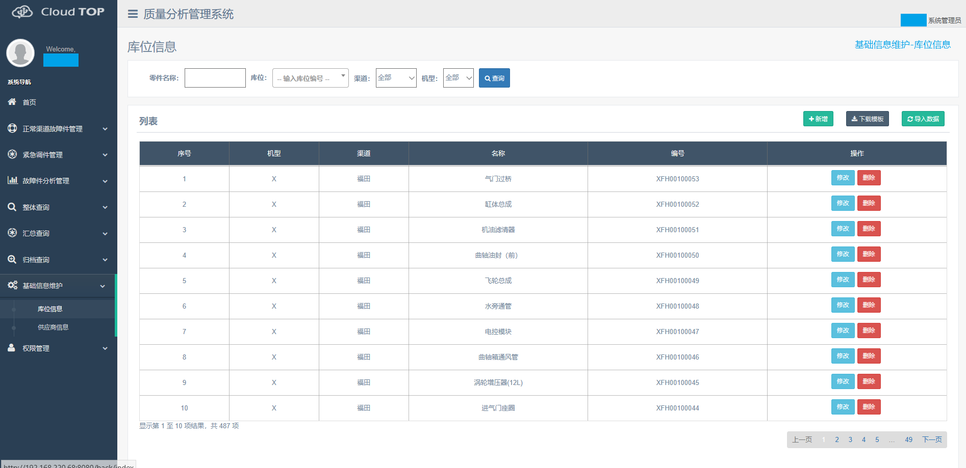Screen dimensions: 966x468
Task: Go to page 5 in pagination
Action: tap(877, 439)
